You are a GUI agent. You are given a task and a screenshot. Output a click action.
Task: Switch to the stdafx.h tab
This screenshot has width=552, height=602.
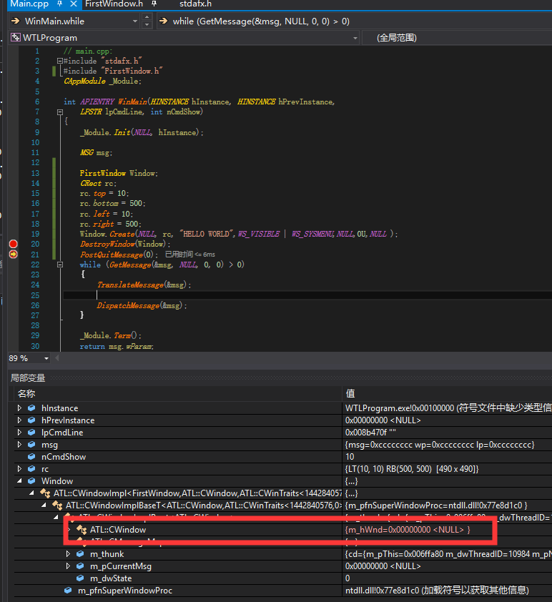tap(195, 4)
